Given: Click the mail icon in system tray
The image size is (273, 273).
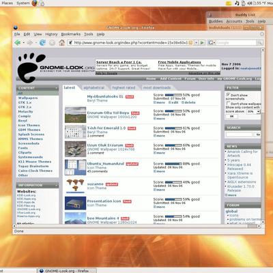Looking at the screenshot, I should click(x=229, y=3).
